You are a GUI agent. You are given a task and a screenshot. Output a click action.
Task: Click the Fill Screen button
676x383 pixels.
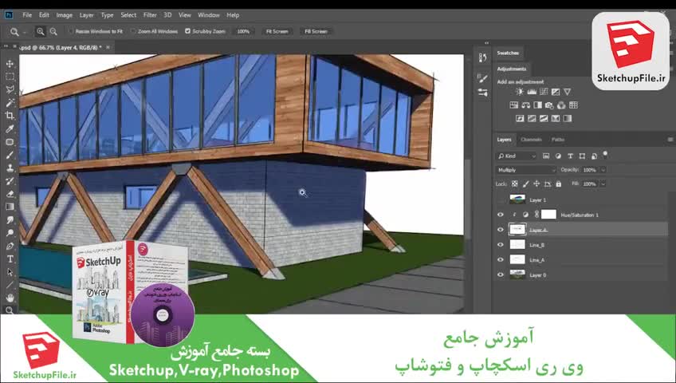[x=316, y=31]
